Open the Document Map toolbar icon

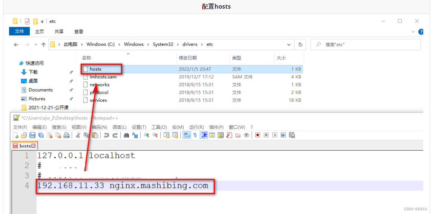(x=221, y=135)
